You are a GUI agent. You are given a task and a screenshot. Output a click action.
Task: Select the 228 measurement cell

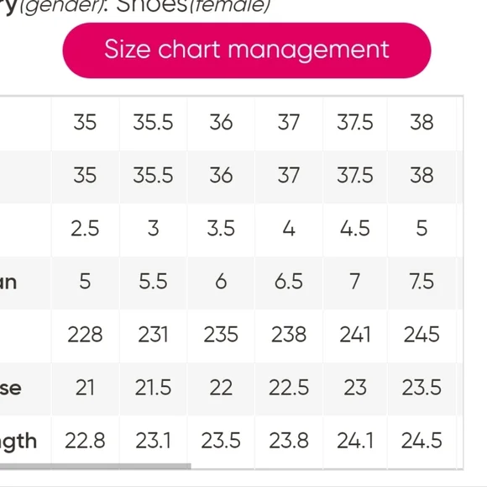tap(85, 335)
